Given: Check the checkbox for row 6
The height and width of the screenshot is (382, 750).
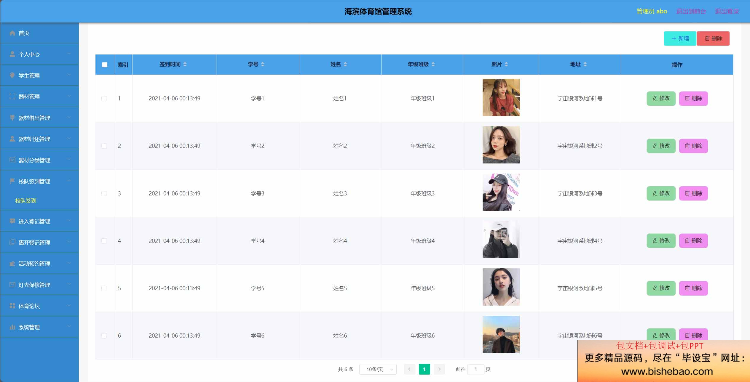Looking at the screenshot, I should 104,336.
